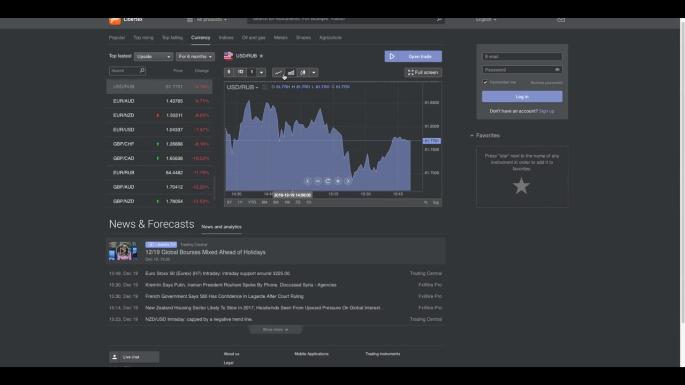Viewport: 685px width, 385px height.
Task: Open the Shares tab
Action: point(303,37)
